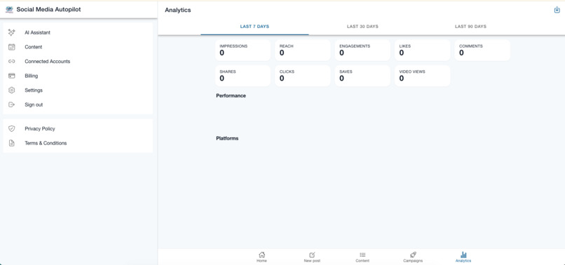Click the Privacy Policy shield icon
The height and width of the screenshot is (265, 565).
pyautogui.click(x=11, y=129)
